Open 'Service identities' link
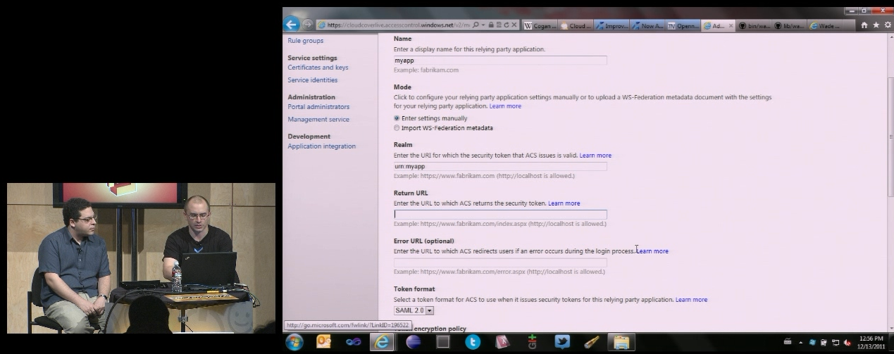The height and width of the screenshot is (354, 894). [313, 80]
